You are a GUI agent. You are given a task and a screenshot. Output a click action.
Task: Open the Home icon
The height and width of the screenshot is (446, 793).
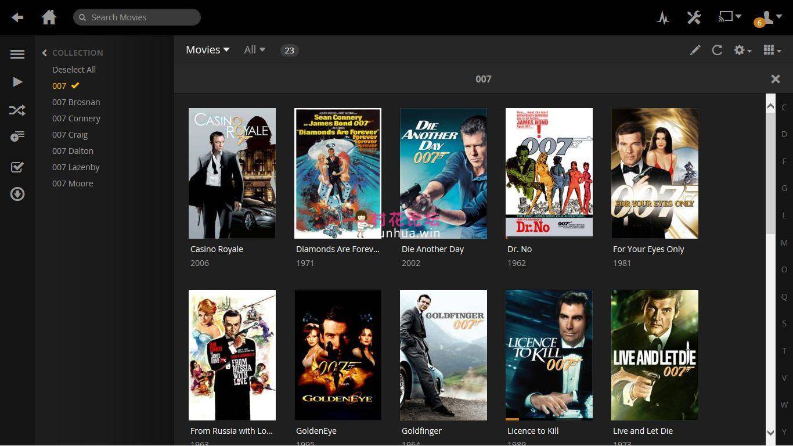(x=49, y=17)
